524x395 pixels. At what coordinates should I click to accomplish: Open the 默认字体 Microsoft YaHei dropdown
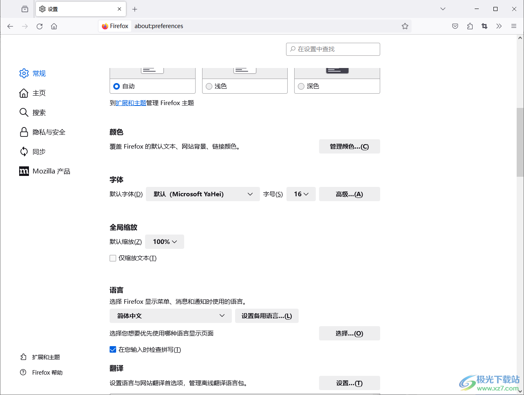(203, 194)
